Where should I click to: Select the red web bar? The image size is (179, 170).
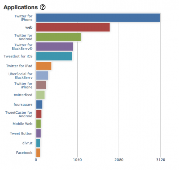coord(73,27)
